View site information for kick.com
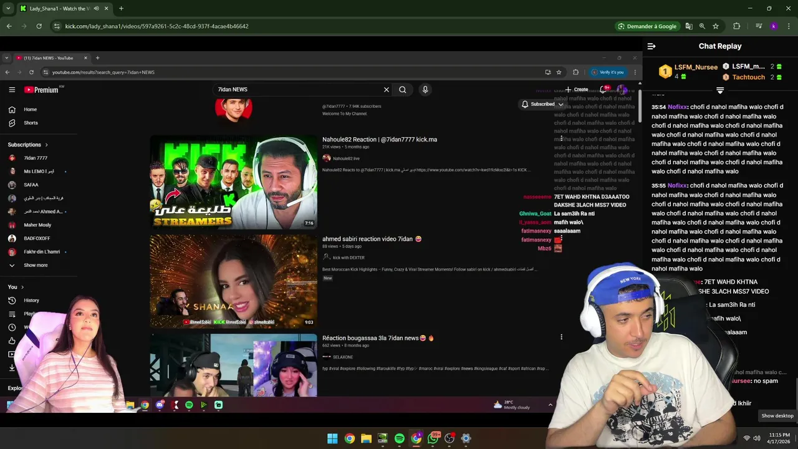The width and height of the screenshot is (798, 449). [x=57, y=26]
